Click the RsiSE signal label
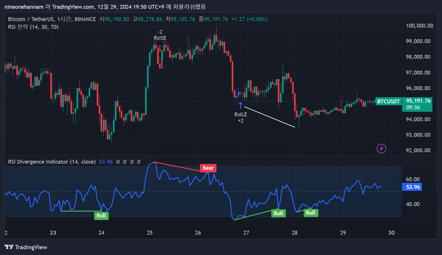 click(160, 38)
